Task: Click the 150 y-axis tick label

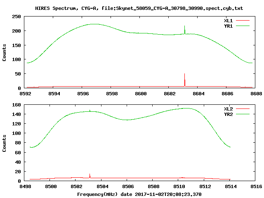Action: click(x=16, y=45)
